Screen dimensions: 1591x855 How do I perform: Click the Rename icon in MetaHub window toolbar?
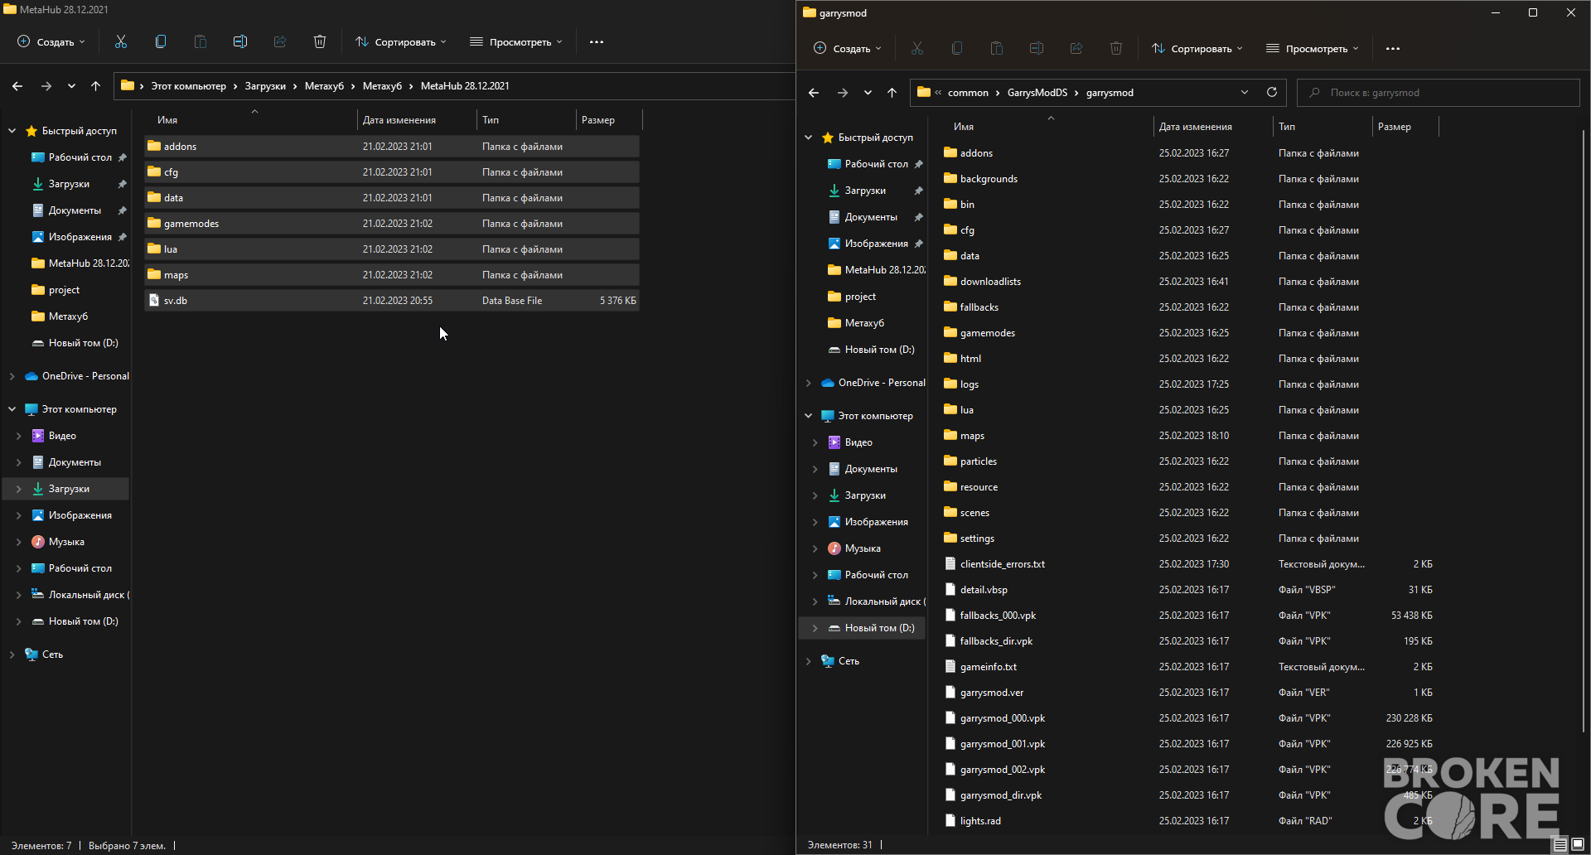(x=240, y=41)
